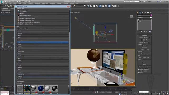Click Show End Result toggle icon
Screen dimensions: 169x95
pos(142,32)
